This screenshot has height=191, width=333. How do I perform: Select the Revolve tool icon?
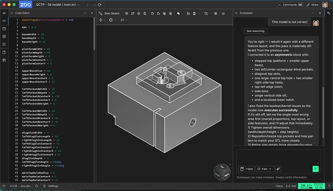click(145, 14)
